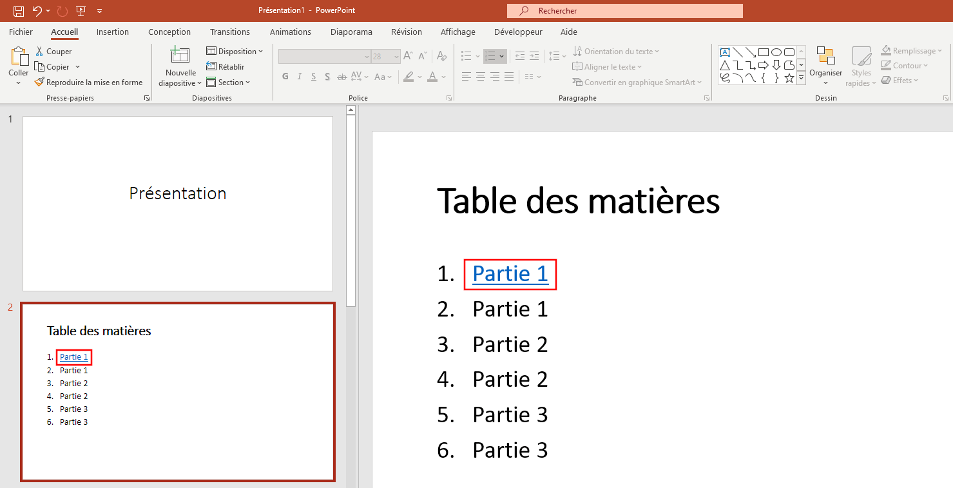953x488 pixels.
Task: Decrease list indent level
Action: coord(519,57)
